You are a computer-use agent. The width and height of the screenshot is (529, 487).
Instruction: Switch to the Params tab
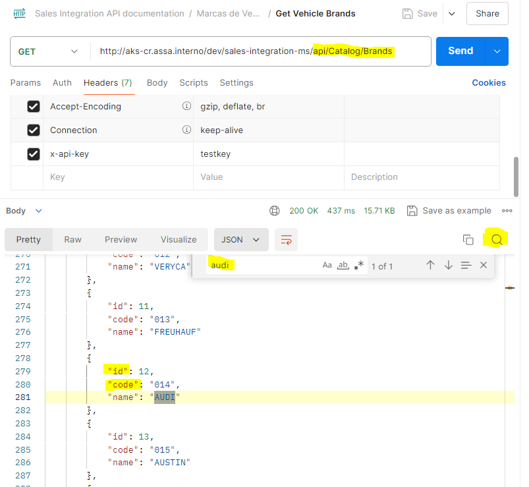(26, 82)
